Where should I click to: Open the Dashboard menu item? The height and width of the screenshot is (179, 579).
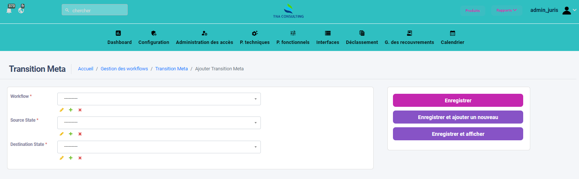tap(119, 38)
